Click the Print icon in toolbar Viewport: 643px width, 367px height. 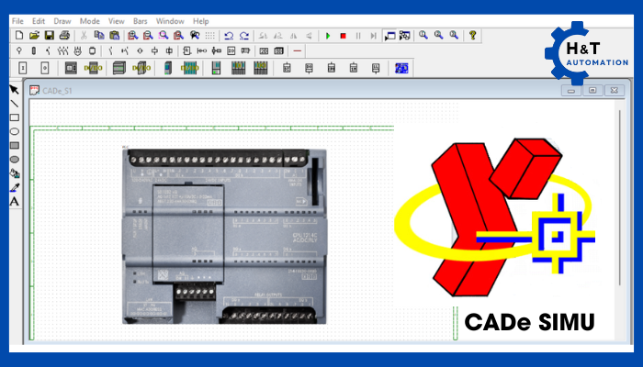64,35
